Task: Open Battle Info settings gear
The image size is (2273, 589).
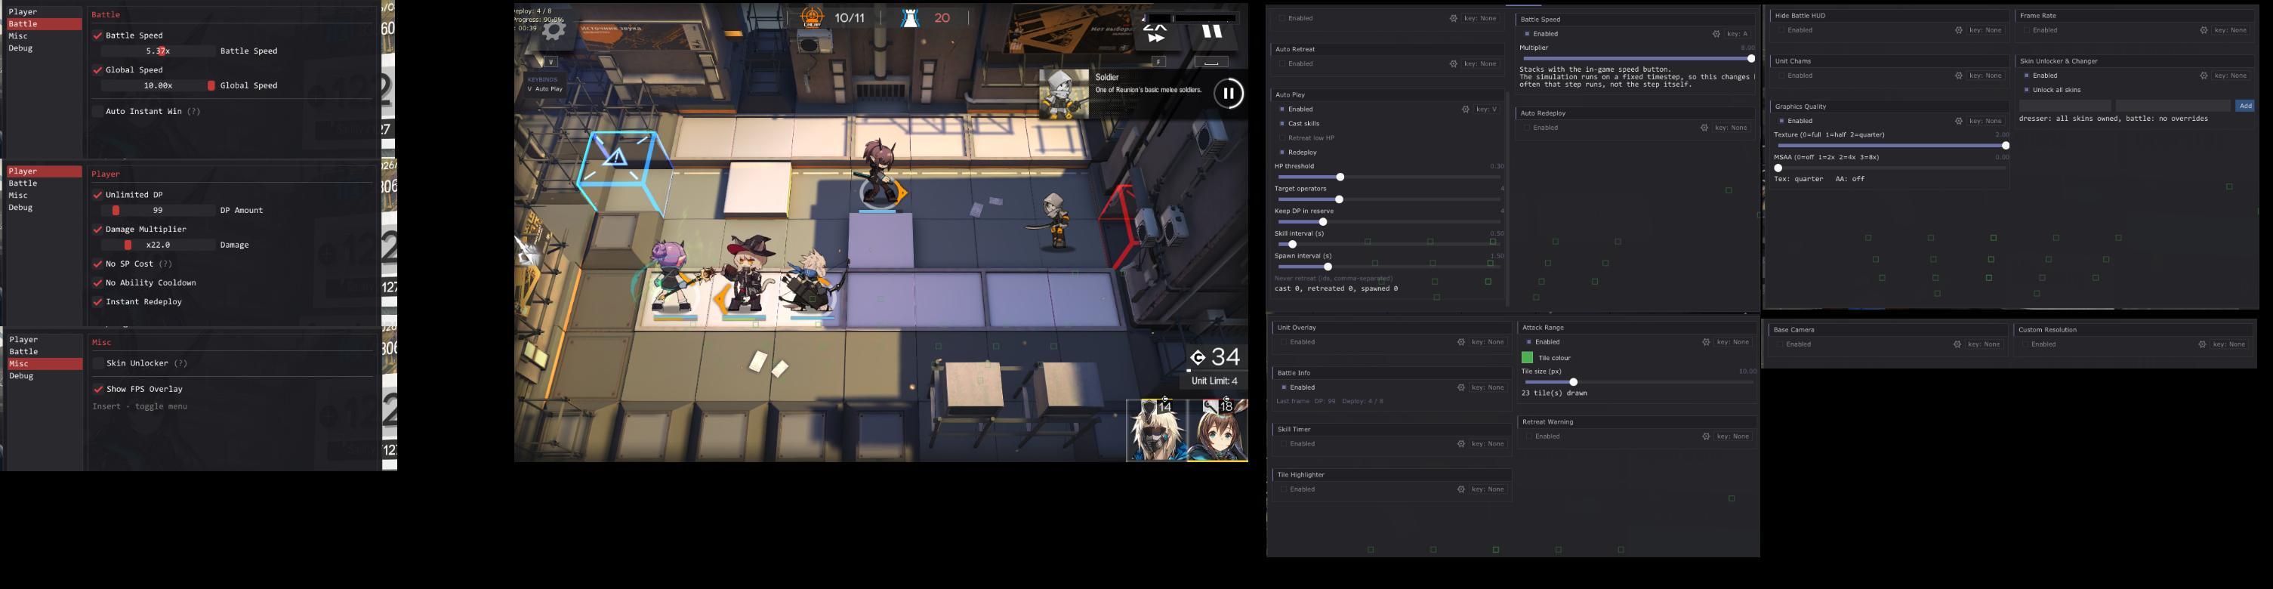Action: point(1461,388)
